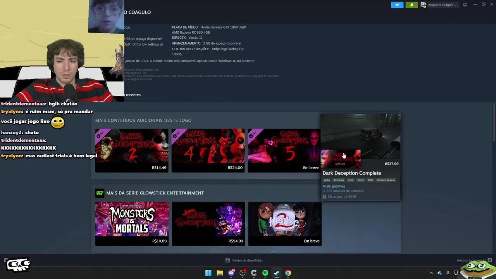Screen dimensions: 496x279
Task: Click the Glowstick Entertainment series logo
Action: point(100,193)
